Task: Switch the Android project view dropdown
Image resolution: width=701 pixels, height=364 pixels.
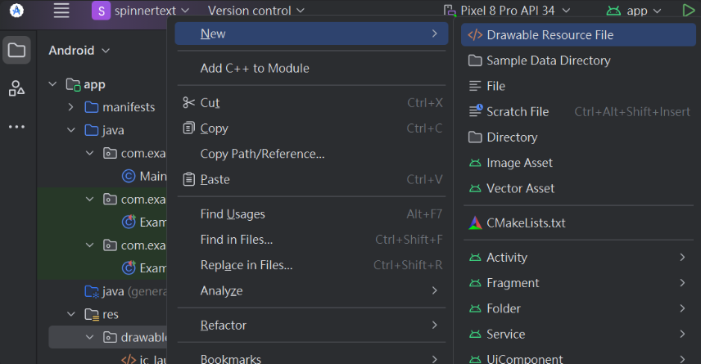Action: coord(80,50)
